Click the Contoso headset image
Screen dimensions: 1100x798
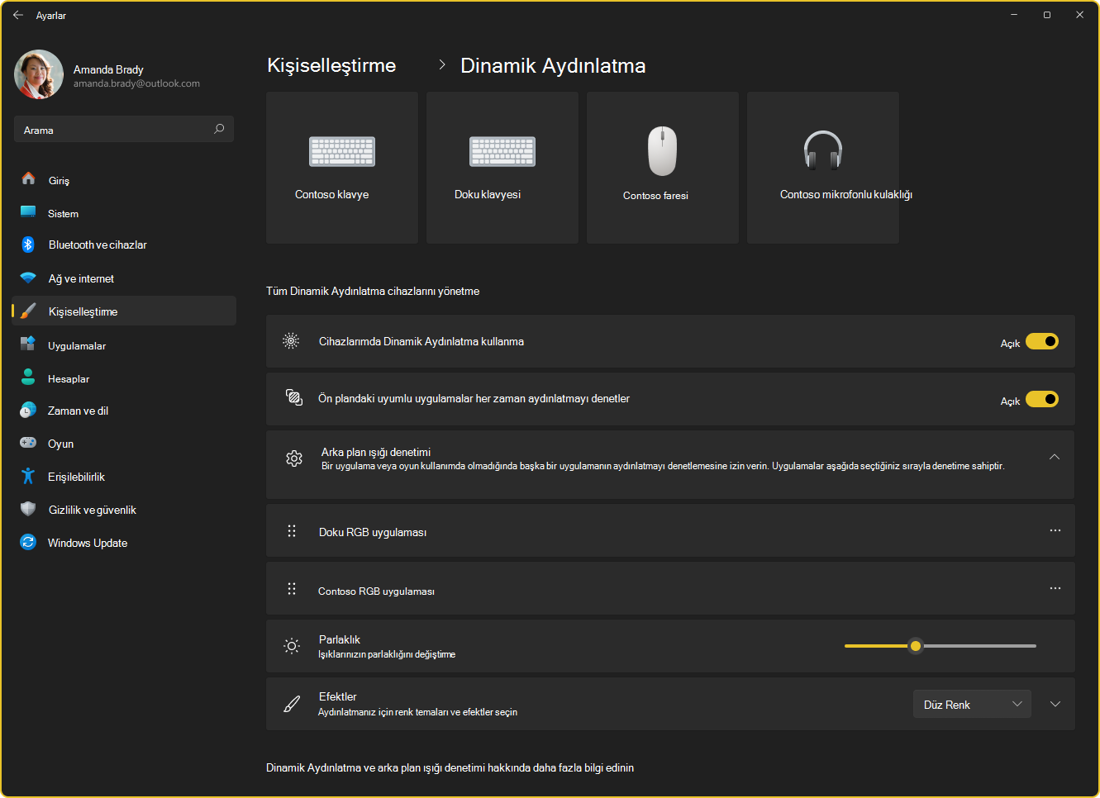(823, 150)
